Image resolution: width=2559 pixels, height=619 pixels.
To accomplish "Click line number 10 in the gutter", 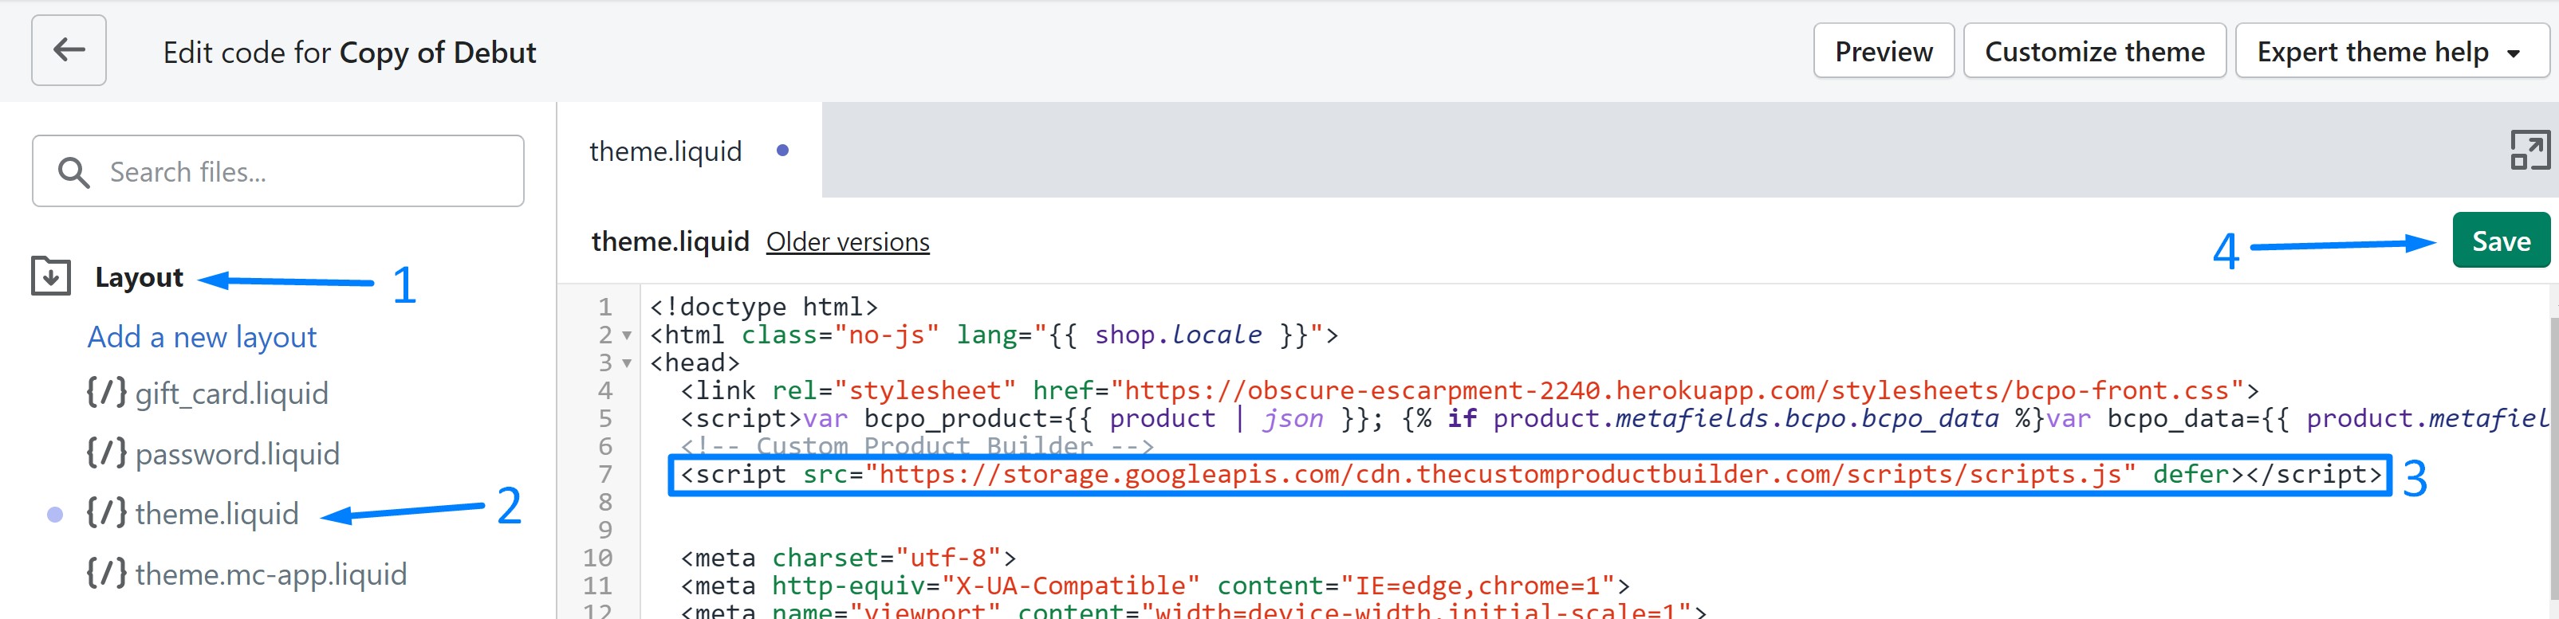I will click(x=598, y=558).
